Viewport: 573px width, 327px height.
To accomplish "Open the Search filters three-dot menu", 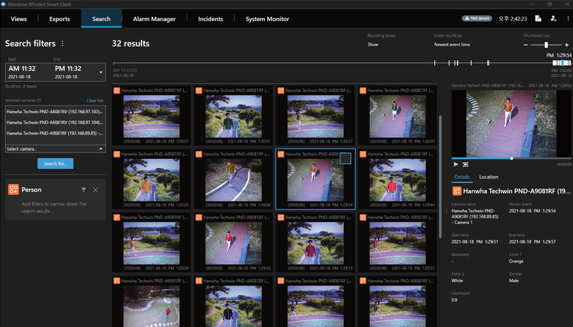I will pyautogui.click(x=62, y=43).
